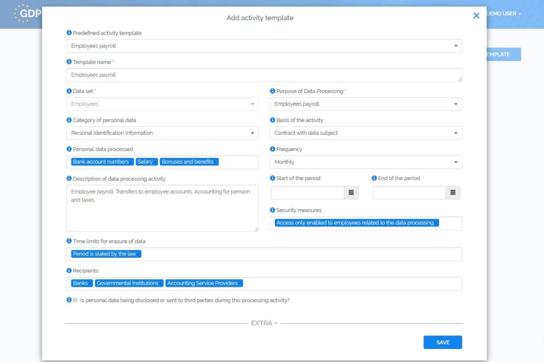Image resolution: width=544 pixels, height=362 pixels.
Task: Click the info icon beside Security measures
Action: (273, 210)
